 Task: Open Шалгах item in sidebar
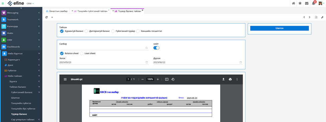click(16, 98)
